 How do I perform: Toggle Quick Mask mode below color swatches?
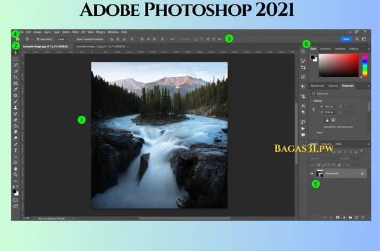15,200
